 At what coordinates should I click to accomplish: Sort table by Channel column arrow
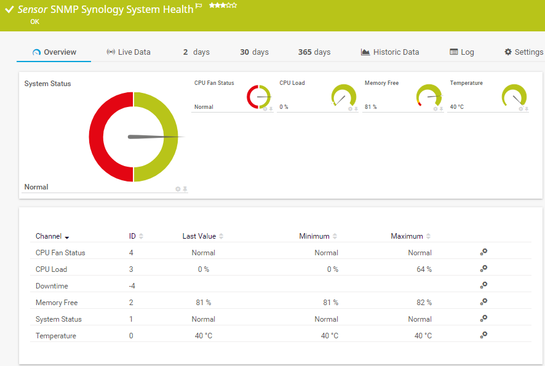66,237
